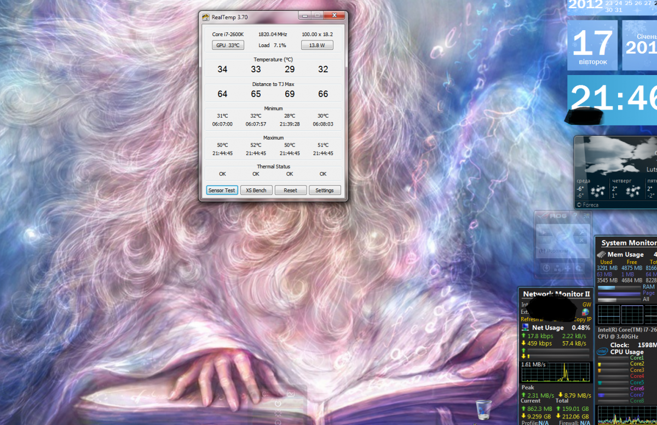The image size is (657, 425).
Task: Click the Mem Usage heading in System Monitor
Action: point(625,255)
